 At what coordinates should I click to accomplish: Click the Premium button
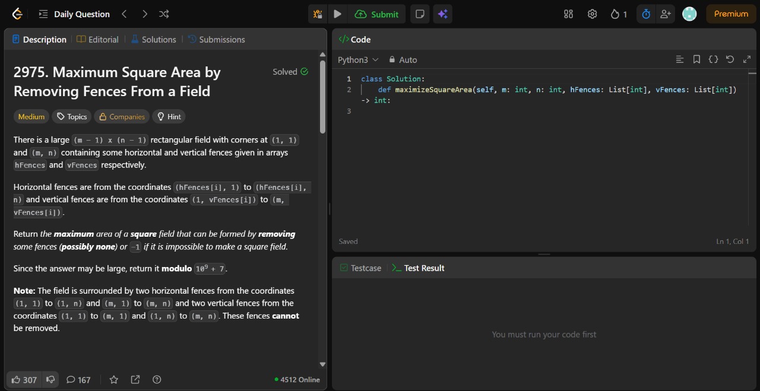tap(730, 14)
